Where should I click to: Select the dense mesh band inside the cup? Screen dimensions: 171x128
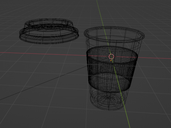point(112,69)
